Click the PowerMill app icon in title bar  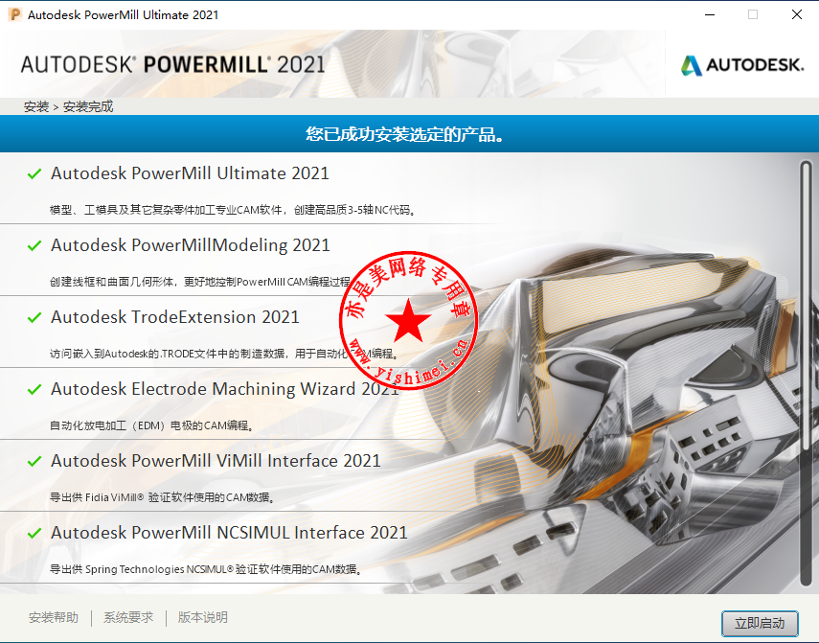(x=15, y=14)
